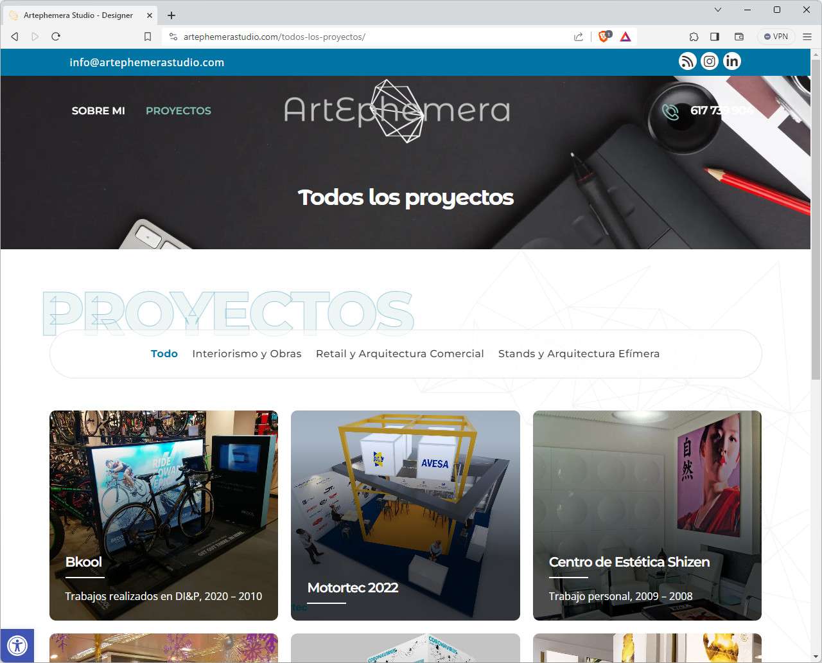Toggle the VPN button

776,37
